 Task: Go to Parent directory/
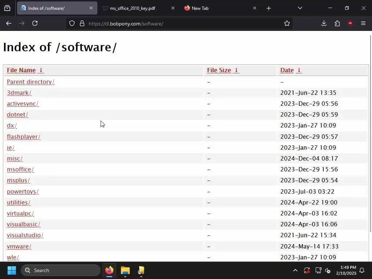coord(31,82)
